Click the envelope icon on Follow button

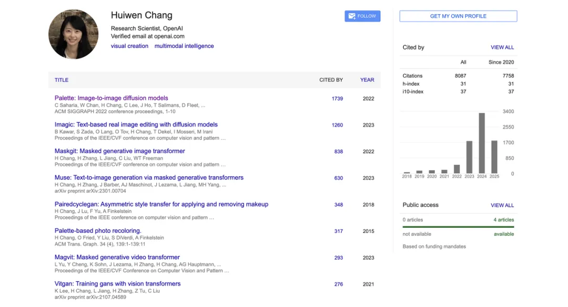click(x=352, y=16)
